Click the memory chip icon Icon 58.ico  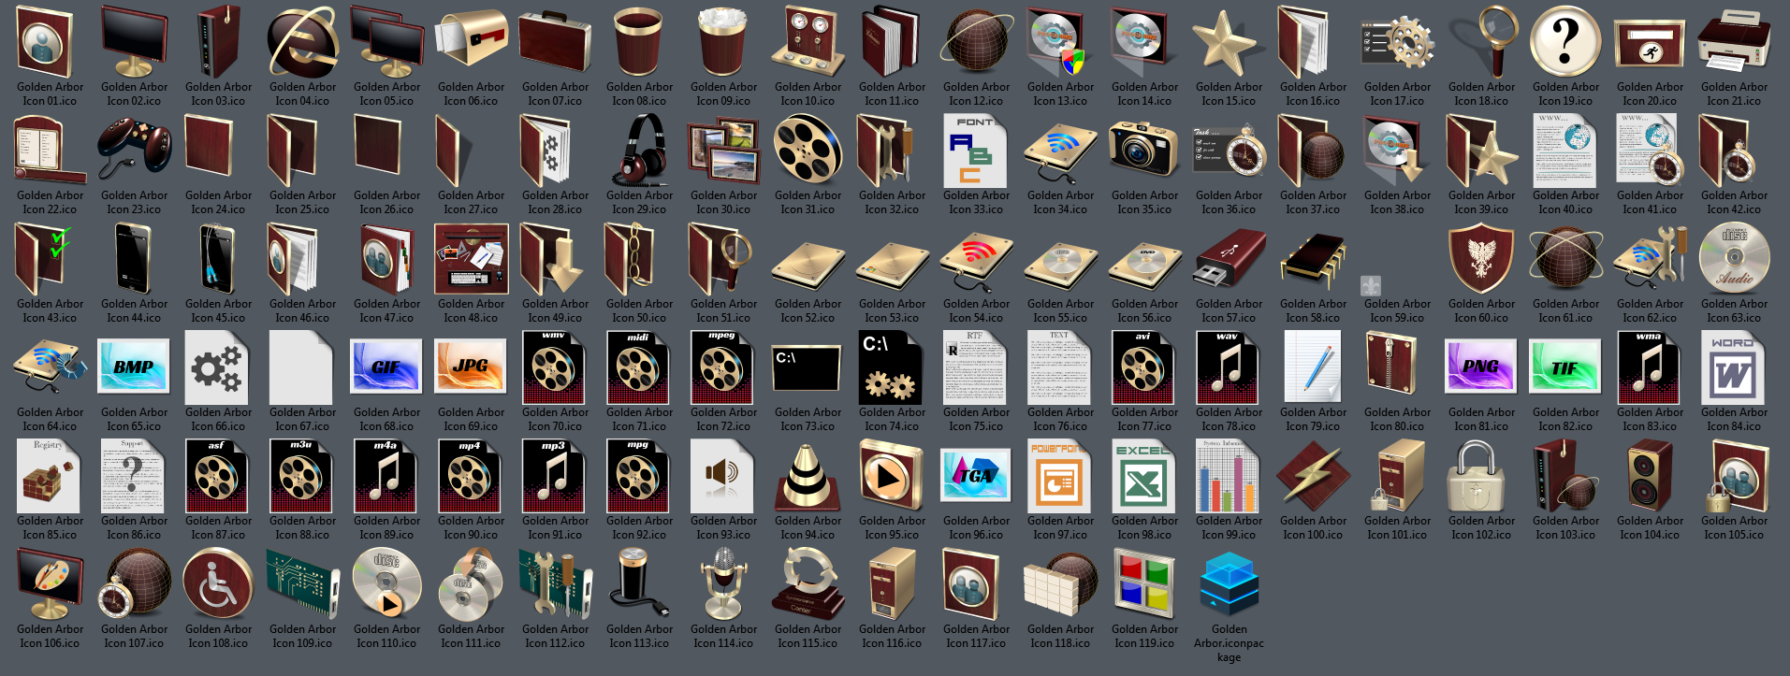(x=1313, y=259)
